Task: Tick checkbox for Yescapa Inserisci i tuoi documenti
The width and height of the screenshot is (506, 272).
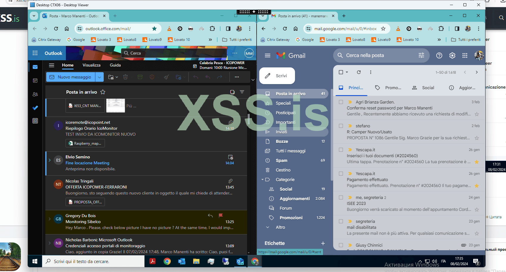Action: pyautogui.click(x=341, y=150)
